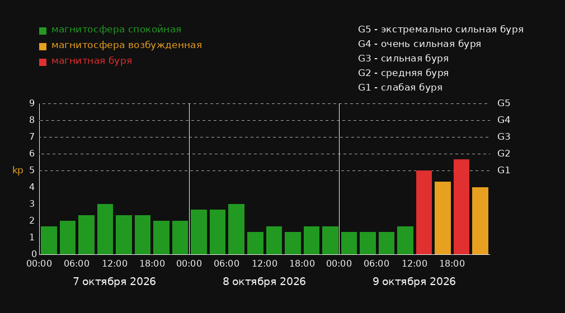Click the orange legend square for excited magnetosphere

point(43,46)
